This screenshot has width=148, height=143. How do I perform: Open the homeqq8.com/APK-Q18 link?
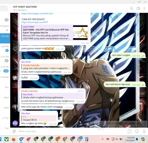tap(37, 14)
